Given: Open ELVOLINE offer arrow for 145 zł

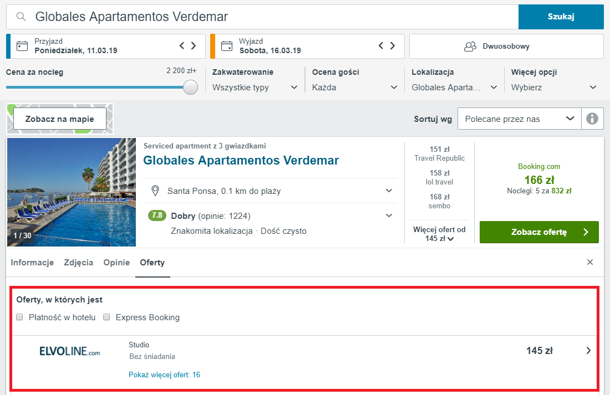Looking at the screenshot, I should click(588, 351).
